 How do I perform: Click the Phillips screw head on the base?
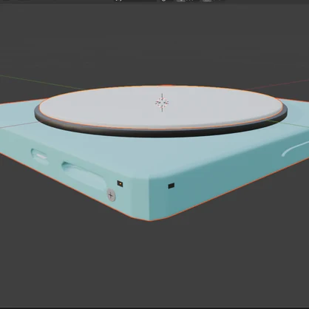[x=111, y=195]
